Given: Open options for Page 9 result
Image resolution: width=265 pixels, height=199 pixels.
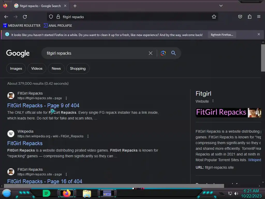Looking at the screenshot, I should click(66, 98).
